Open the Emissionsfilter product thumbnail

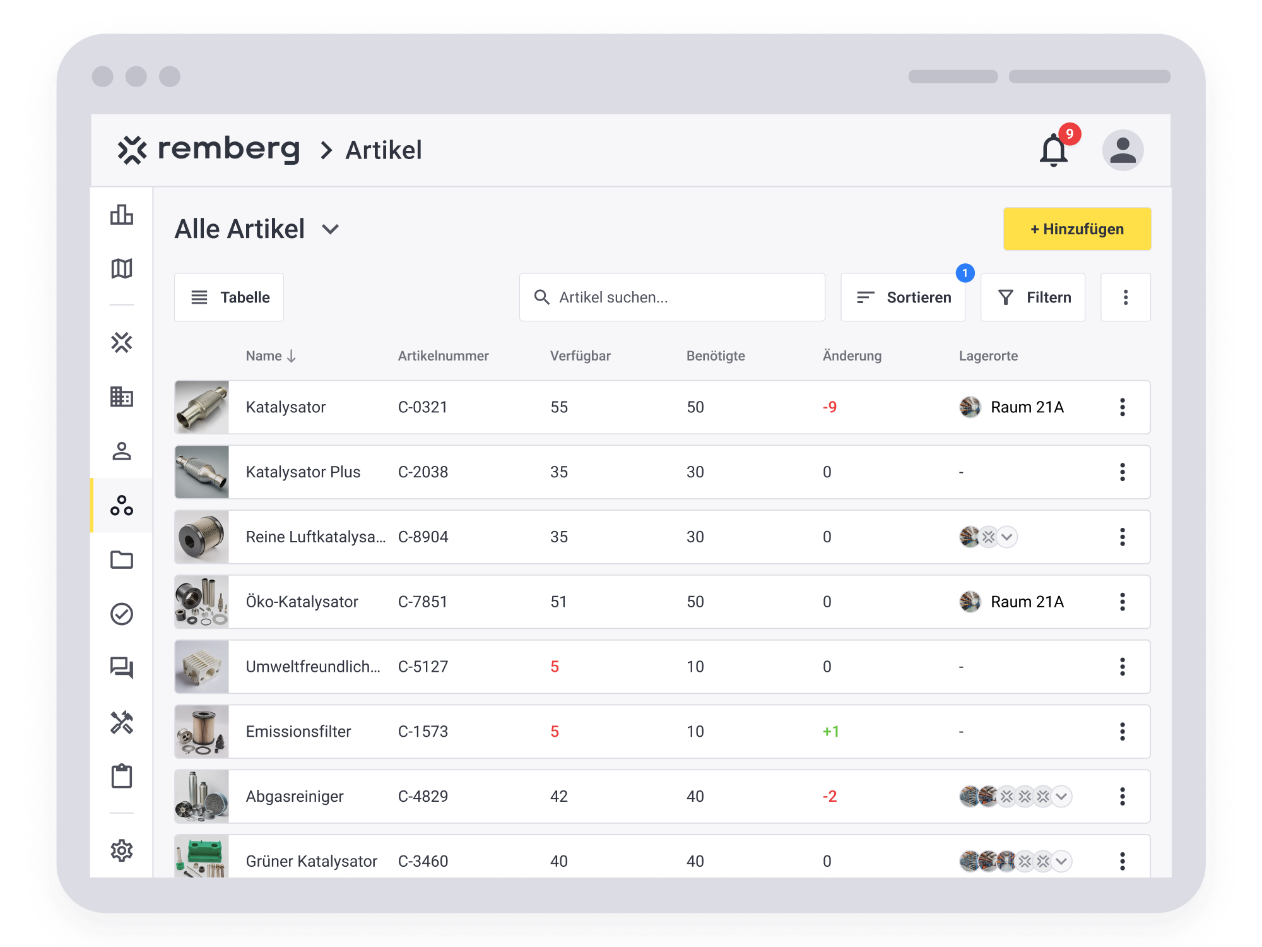(202, 732)
